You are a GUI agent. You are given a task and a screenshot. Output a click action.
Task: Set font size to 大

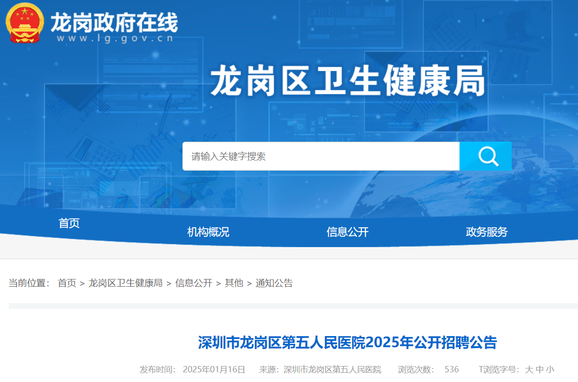coord(529,369)
